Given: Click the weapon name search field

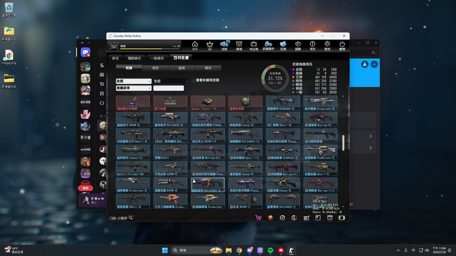Looking at the screenshot, I should point(168,88).
